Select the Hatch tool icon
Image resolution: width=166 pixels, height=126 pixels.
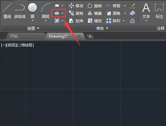[x=57, y=21]
